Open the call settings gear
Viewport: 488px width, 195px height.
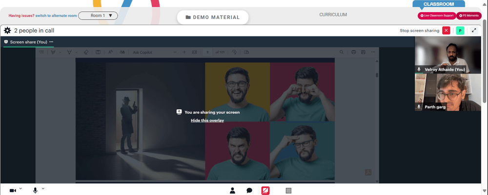(7, 30)
